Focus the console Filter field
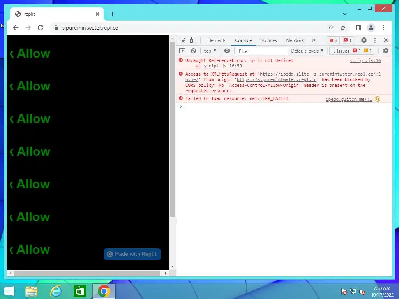Viewport: 399px width, 299px height. 262,51
